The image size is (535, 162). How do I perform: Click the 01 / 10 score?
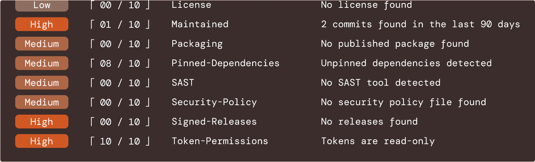click(120, 25)
